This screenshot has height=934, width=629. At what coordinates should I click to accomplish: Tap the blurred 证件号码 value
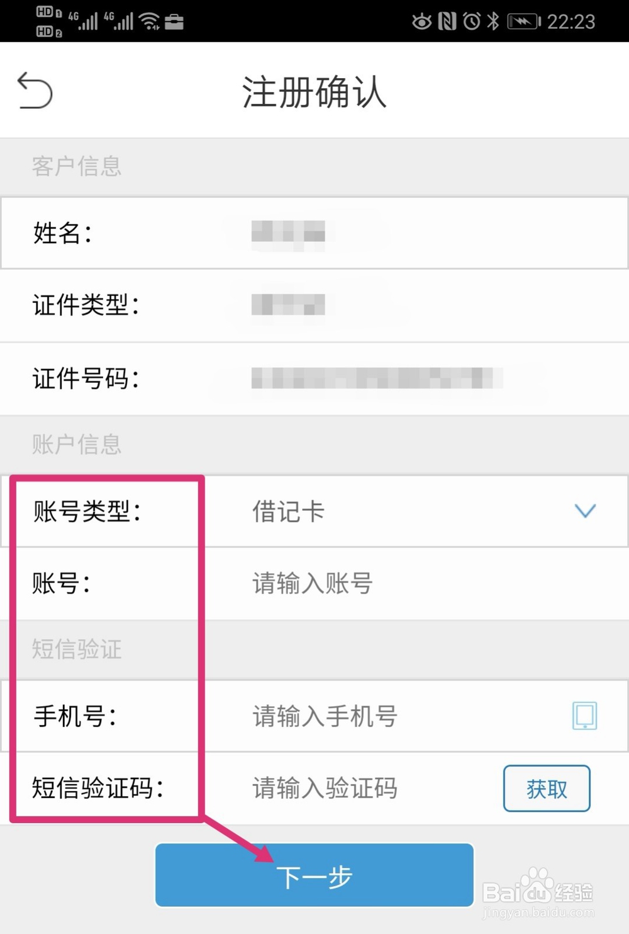(376, 378)
